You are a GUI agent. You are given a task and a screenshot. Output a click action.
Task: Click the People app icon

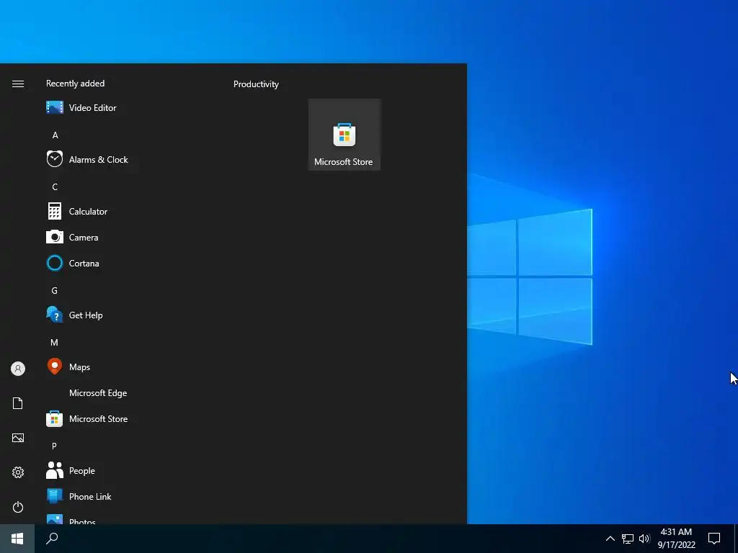click(x=55, y=470)
